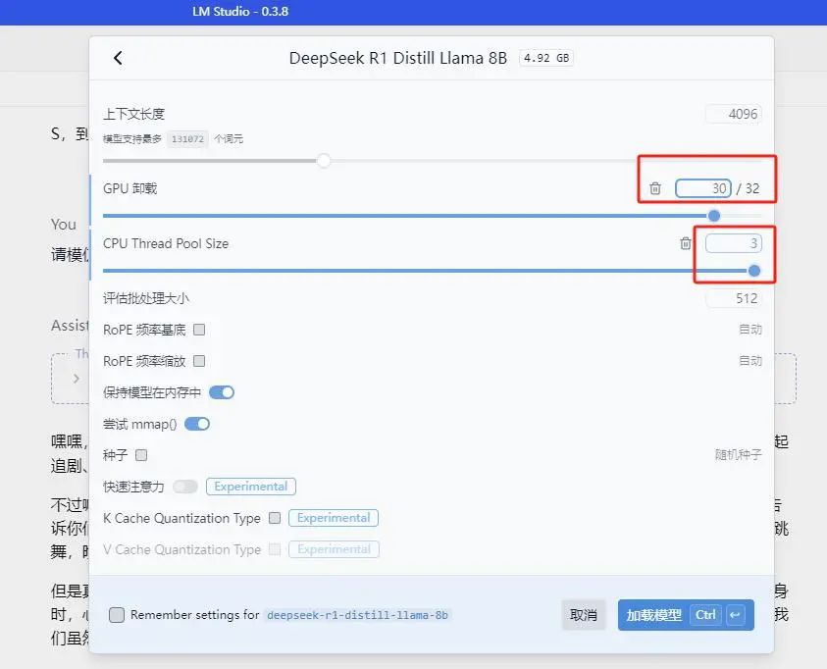Click 随机种子 random seed label
The width and height of the screenshot is (827, 669).
pyautogui.click(x=739, y=455)
